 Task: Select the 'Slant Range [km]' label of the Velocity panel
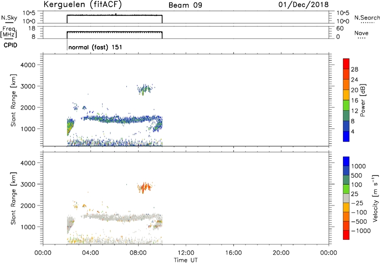13,198
